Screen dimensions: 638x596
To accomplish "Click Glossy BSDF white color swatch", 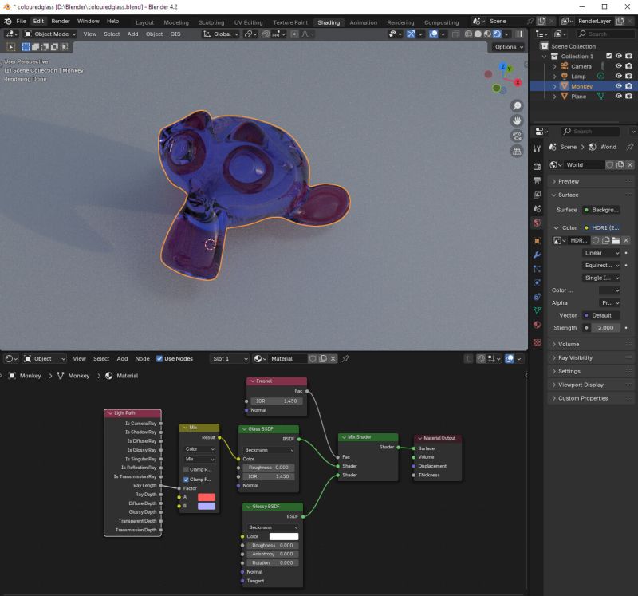I will click(x=284, y=537).
